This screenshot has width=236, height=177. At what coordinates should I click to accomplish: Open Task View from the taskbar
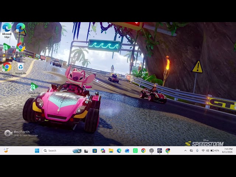[86, 150]
